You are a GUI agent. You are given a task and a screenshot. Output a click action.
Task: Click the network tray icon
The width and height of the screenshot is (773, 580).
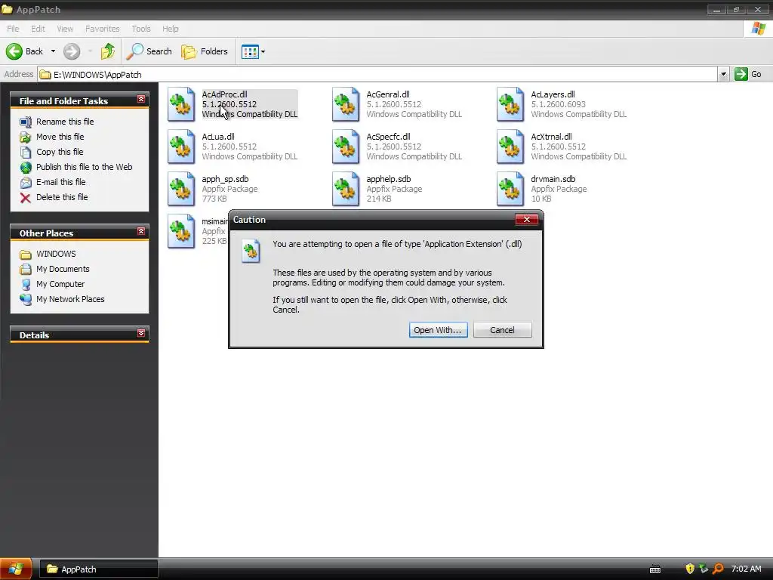[x=704, y=569]
